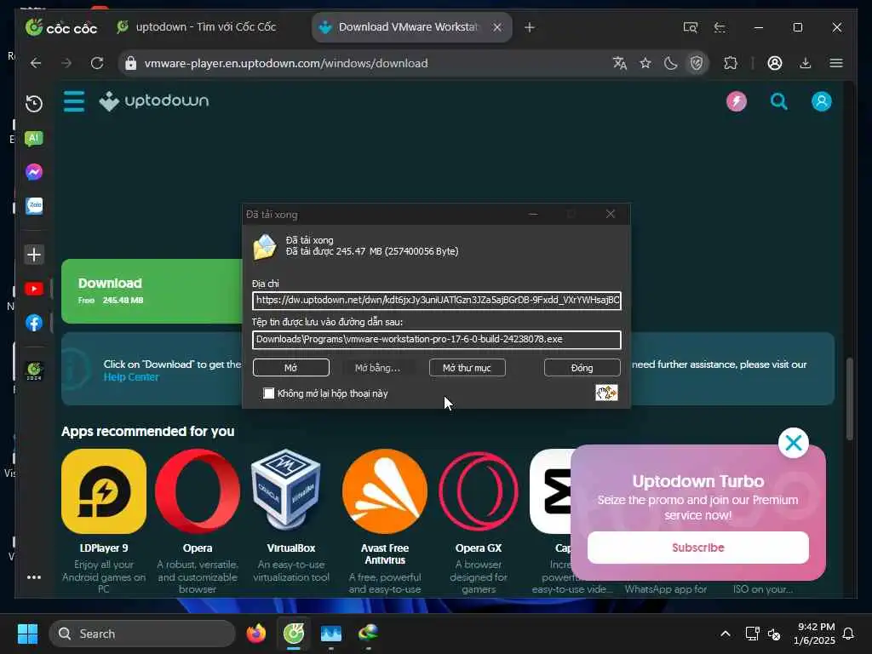This screenshot has width=872, height=654.
Task: Toggle dark mode moon icon
Action: 671,63
